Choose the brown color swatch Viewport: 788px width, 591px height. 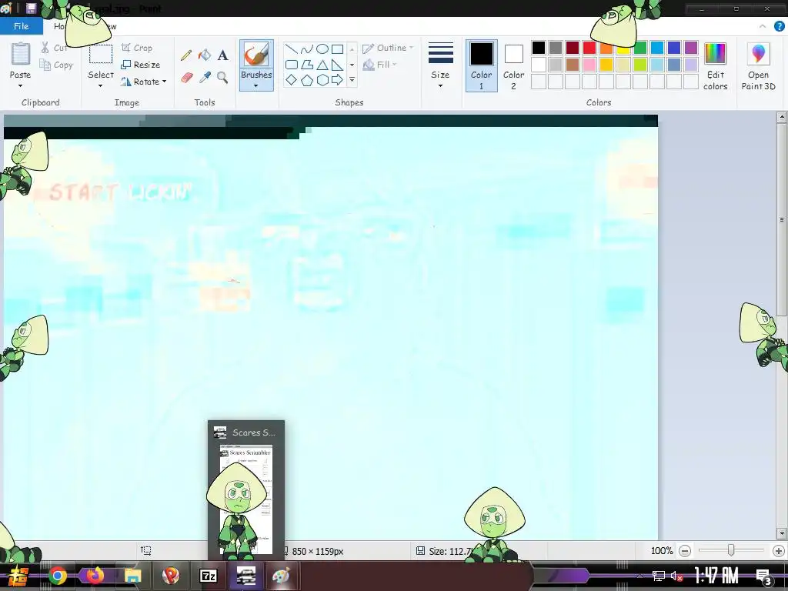click(573, 65)
